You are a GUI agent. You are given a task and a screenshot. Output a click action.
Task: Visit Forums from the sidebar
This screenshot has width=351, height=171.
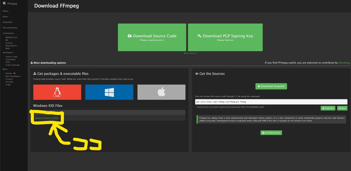point(9,43)
